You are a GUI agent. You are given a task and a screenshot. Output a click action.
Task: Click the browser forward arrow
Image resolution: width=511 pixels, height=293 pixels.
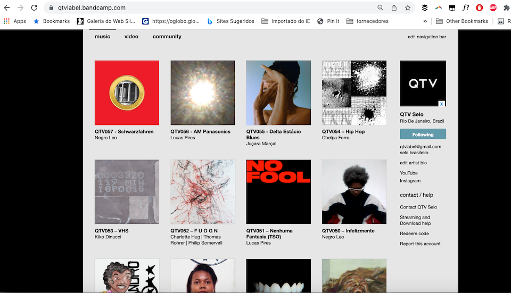20,8
